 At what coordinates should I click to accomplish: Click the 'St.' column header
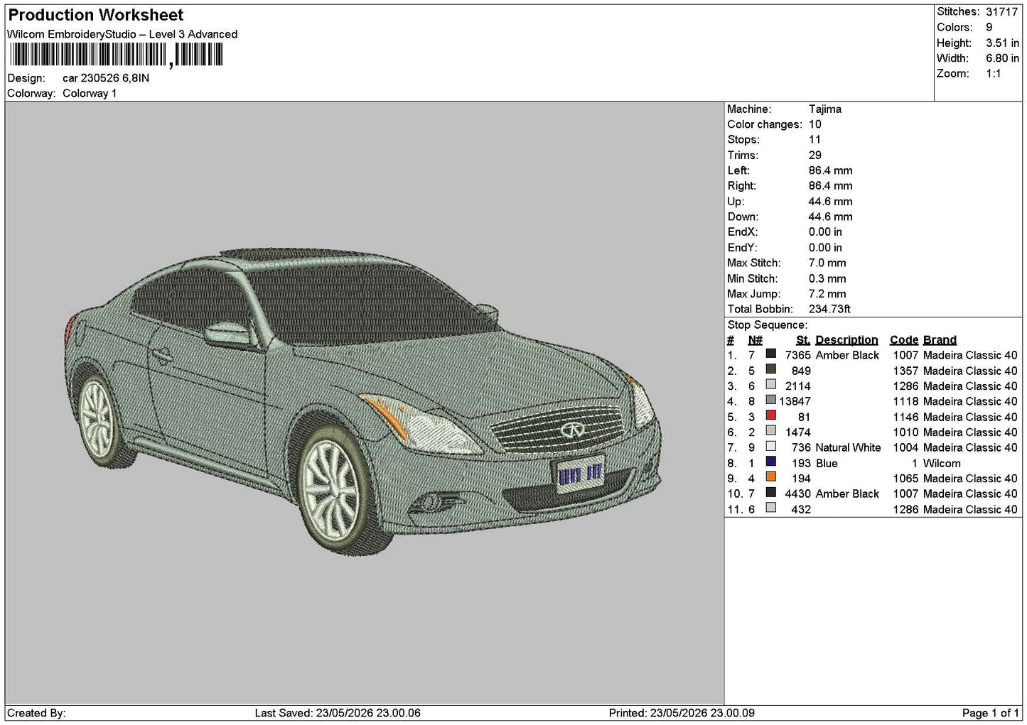coord(803,340)
